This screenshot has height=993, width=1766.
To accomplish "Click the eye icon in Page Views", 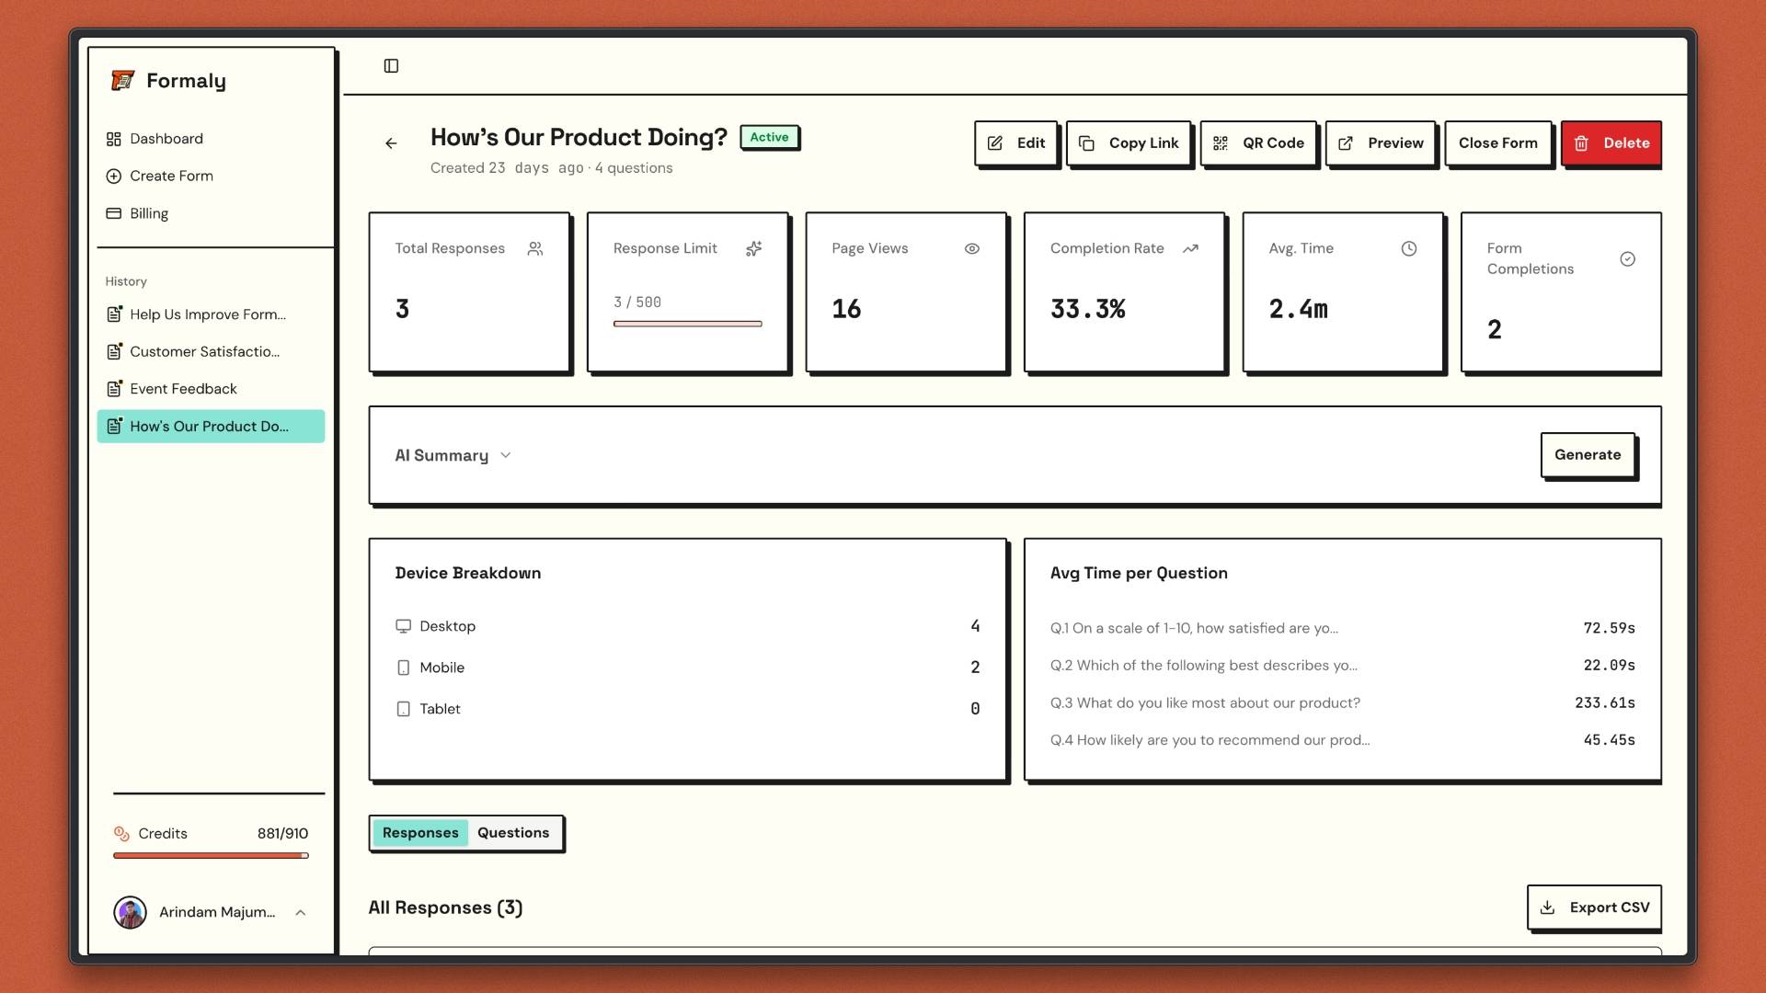I will tap(971, 249).
